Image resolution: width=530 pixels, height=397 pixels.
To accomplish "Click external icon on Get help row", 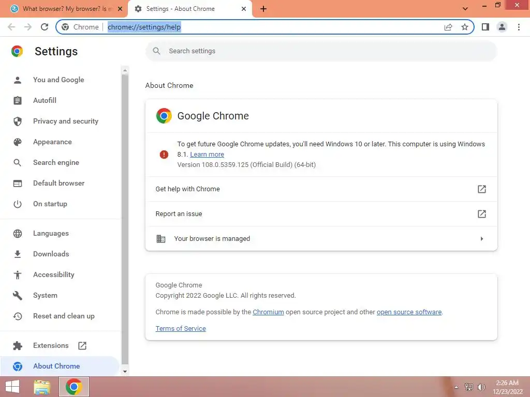I will pos(482,189).
